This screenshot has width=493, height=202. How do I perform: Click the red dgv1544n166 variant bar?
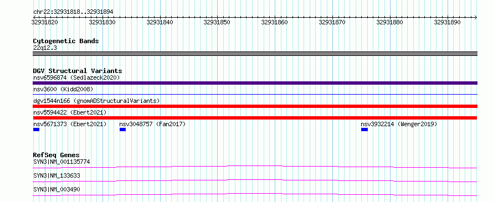click(x=255, y=106)
